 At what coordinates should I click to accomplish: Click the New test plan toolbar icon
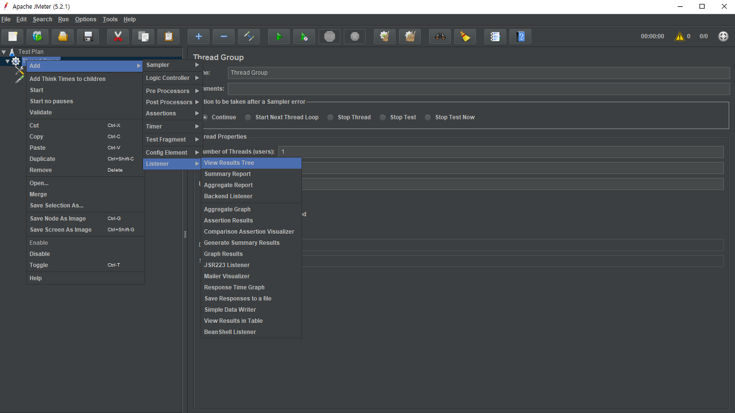13,37
